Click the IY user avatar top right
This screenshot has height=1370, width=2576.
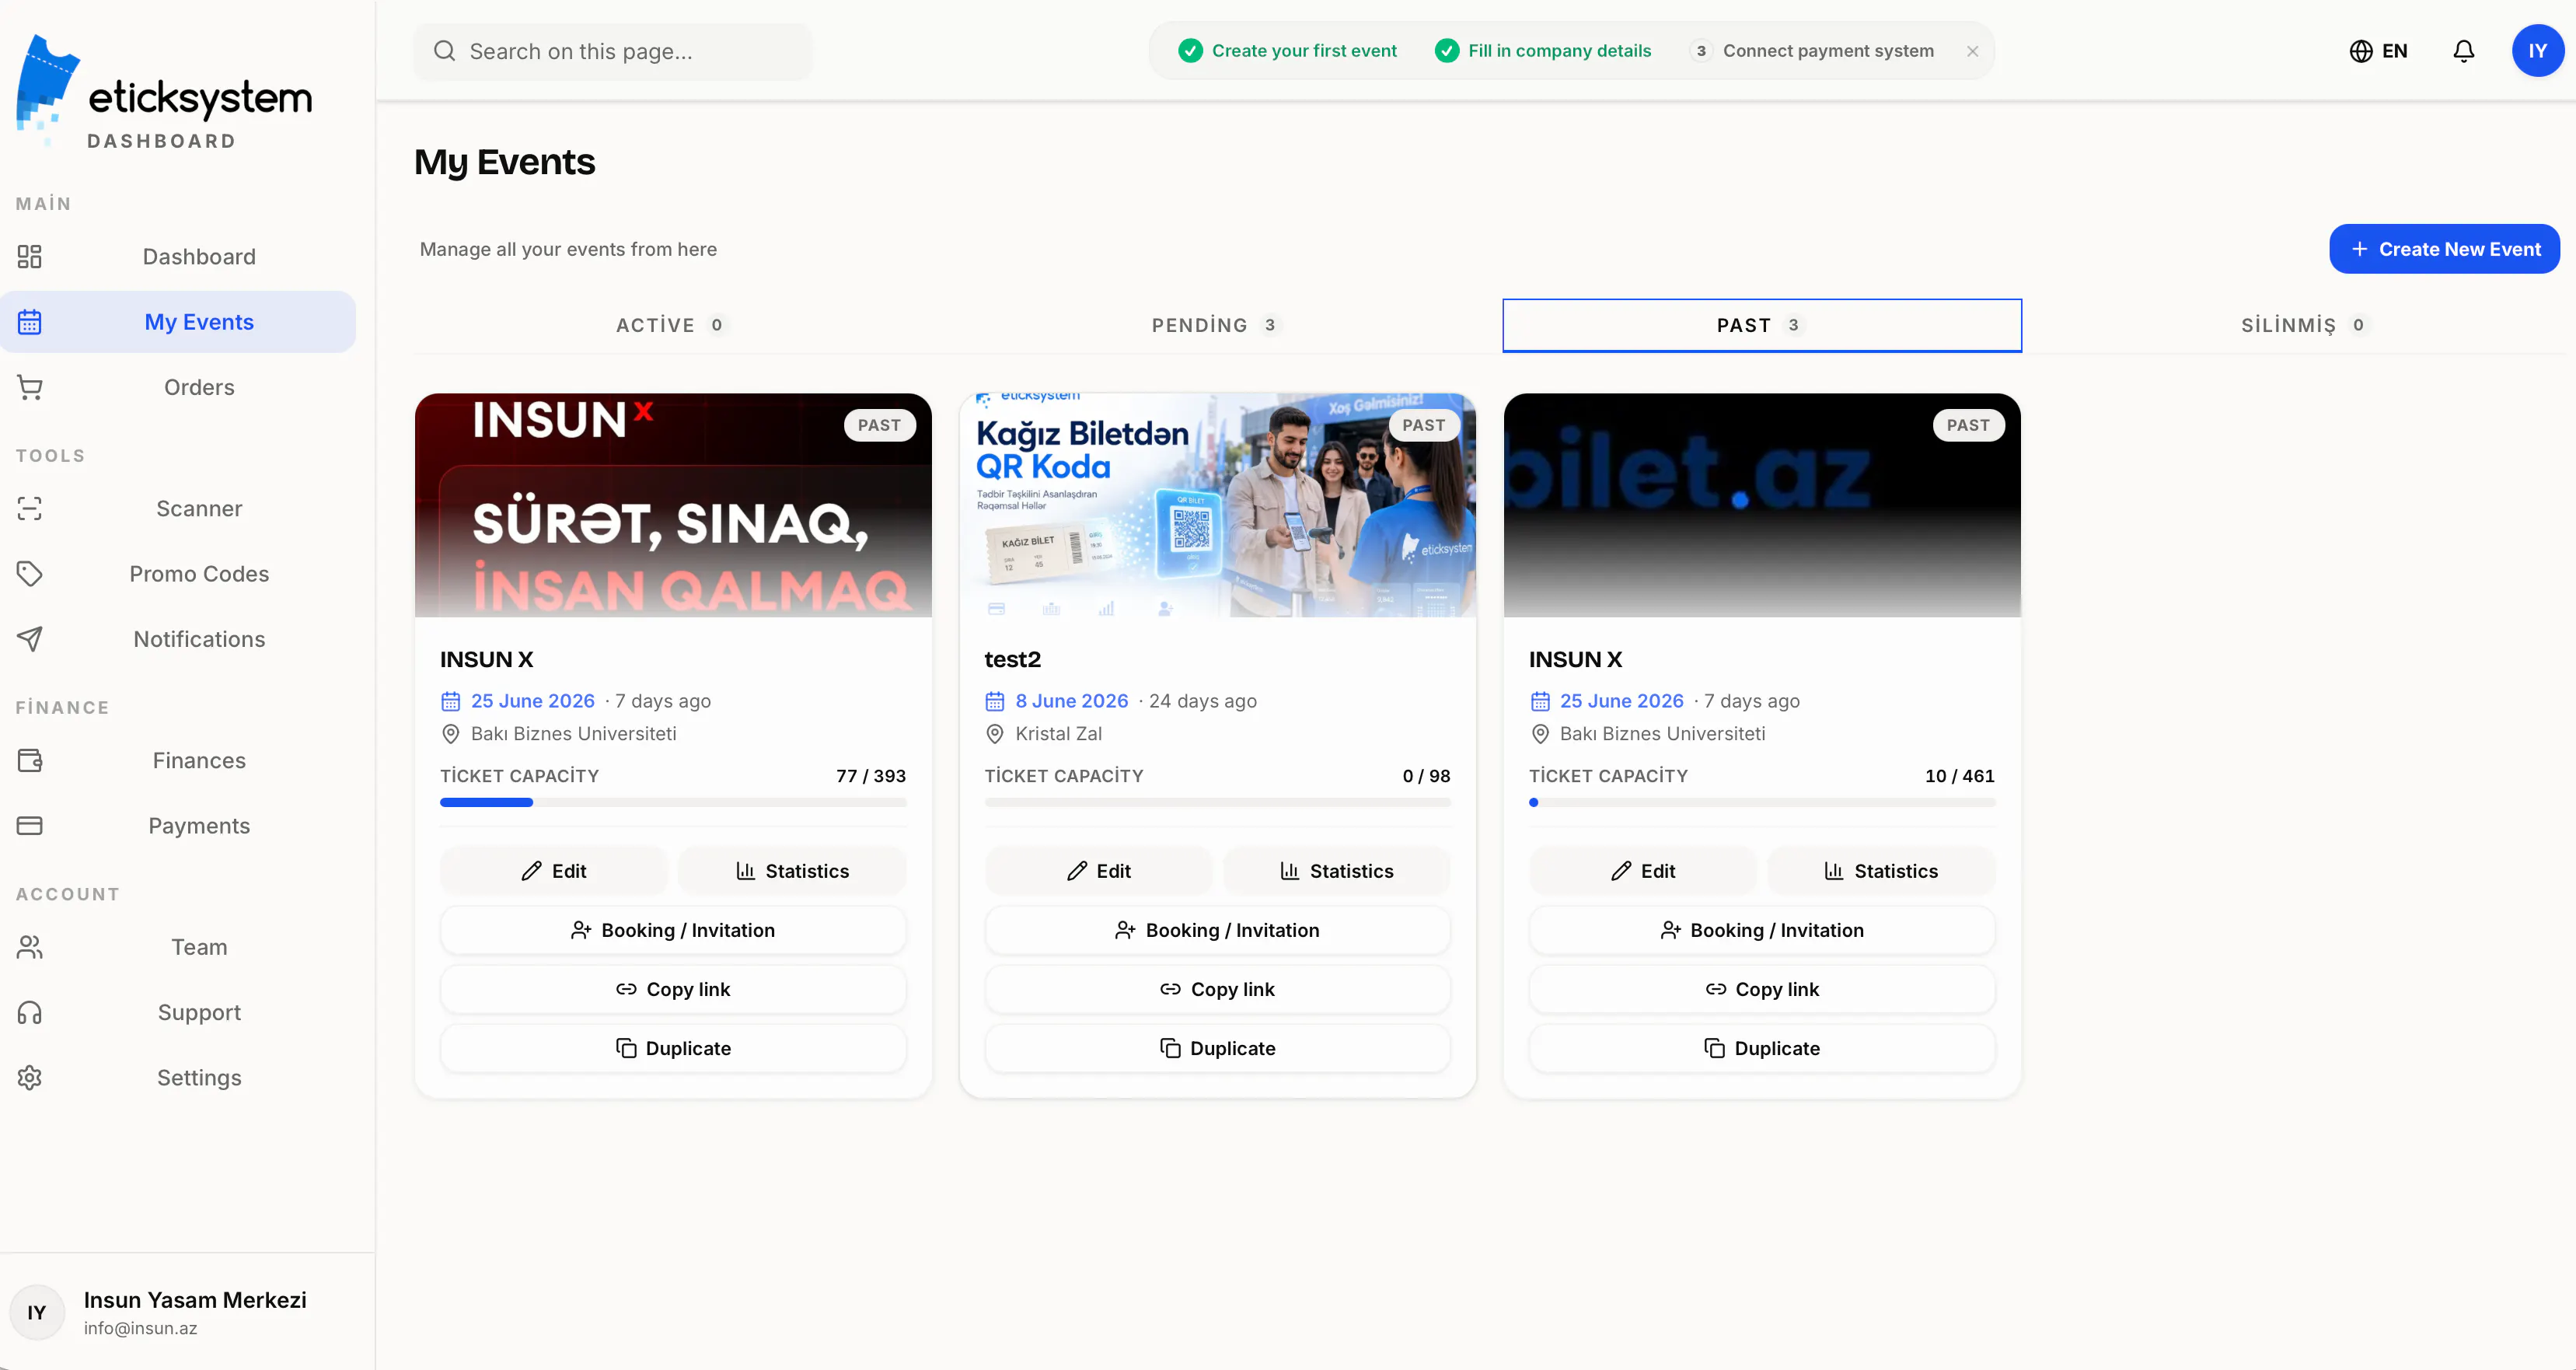click(2538, 51)
